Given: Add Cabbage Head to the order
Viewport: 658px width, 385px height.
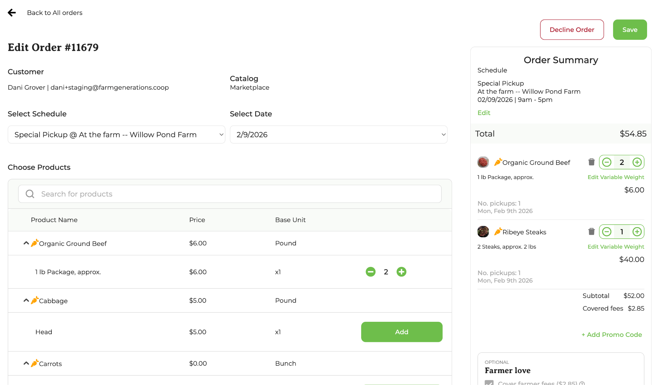Looking at the screenshot, I should point(401,332).
